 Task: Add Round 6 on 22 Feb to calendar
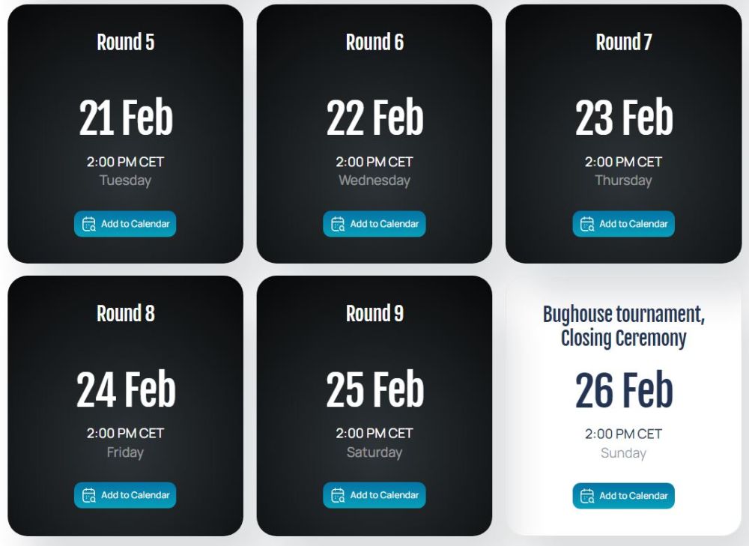[x=374, y=223]
